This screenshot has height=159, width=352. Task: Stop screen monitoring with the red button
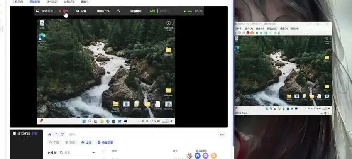click(x=64, y=11)
